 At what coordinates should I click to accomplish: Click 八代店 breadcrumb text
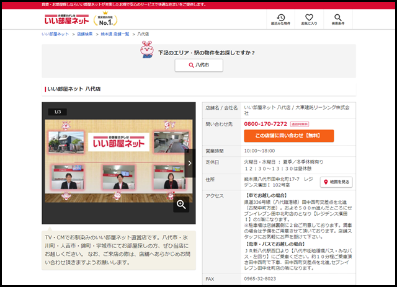point(143,34)
